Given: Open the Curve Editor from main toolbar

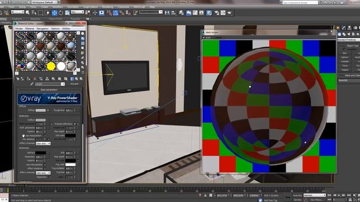Looking at the screenshot, I should 195,13.
